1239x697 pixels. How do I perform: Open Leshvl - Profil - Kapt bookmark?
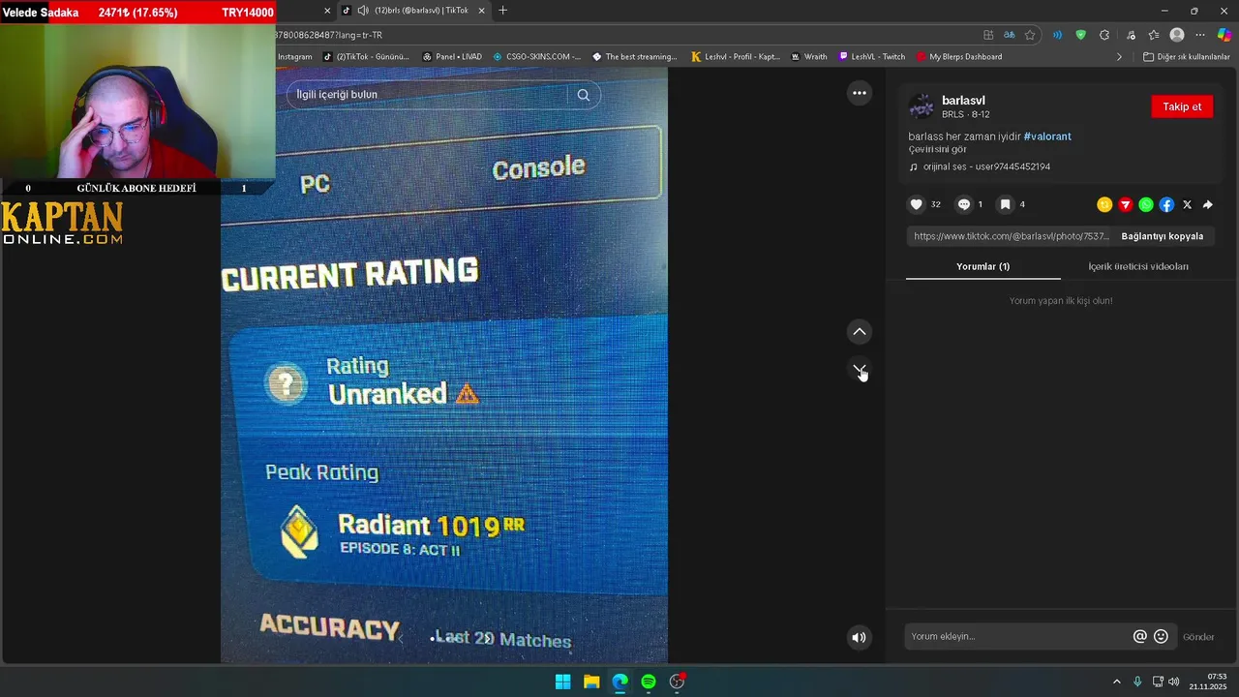coord(736,57)
